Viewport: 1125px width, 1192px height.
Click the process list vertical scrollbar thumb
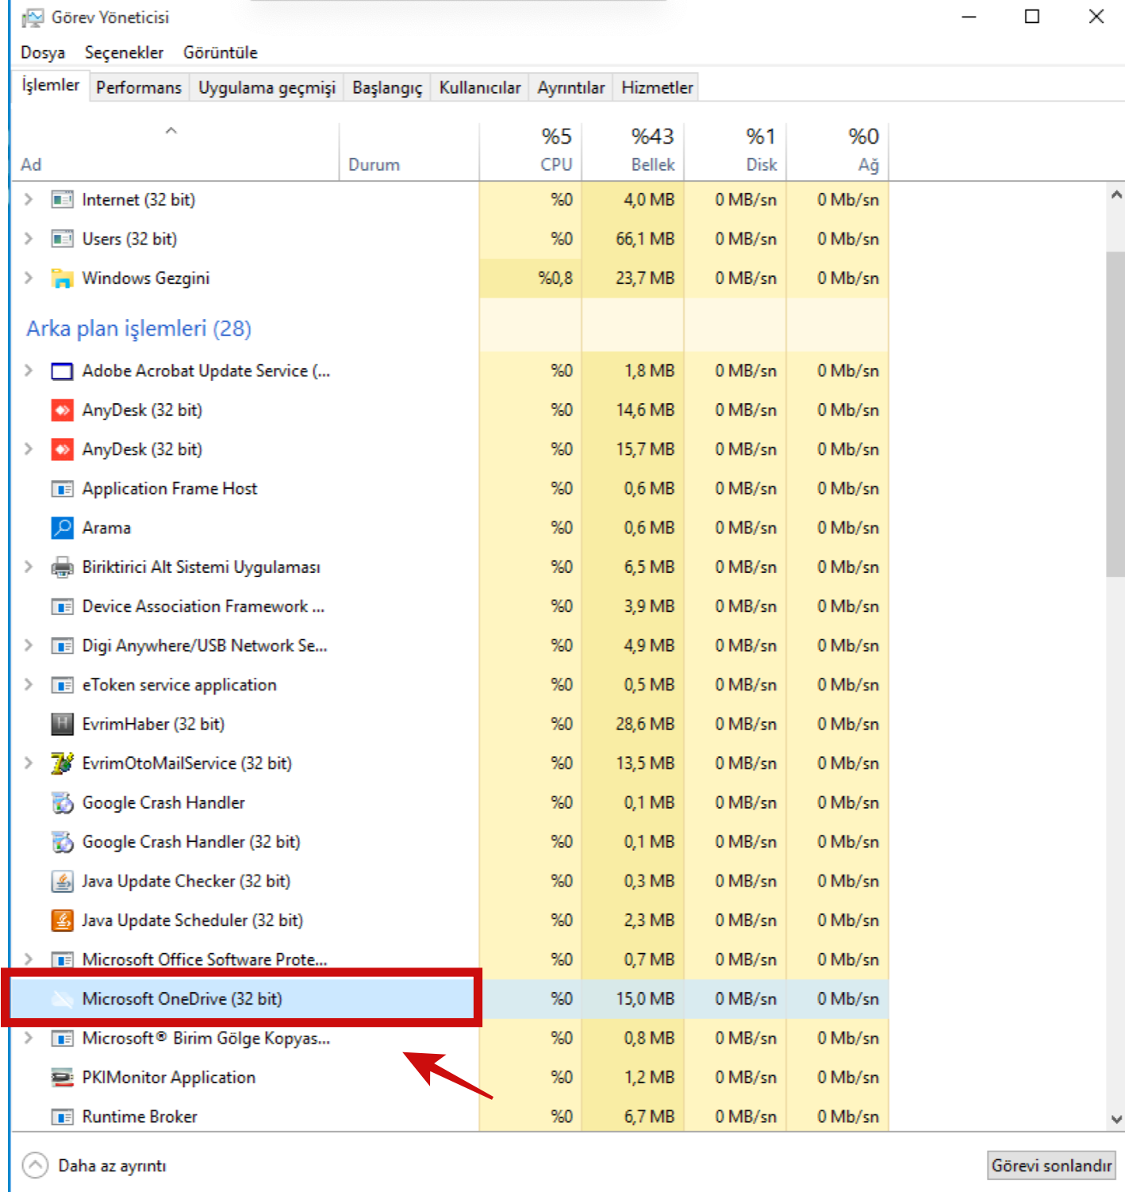[x=1115, y=414]
